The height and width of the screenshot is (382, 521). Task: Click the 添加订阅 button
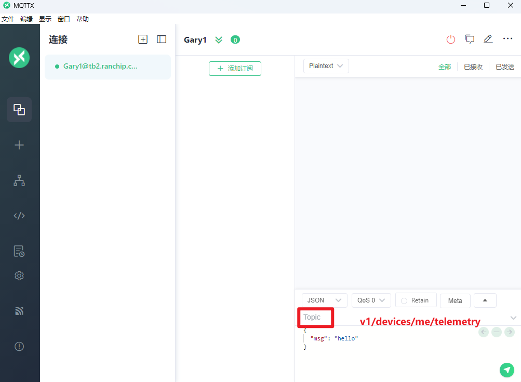point(235,69)
